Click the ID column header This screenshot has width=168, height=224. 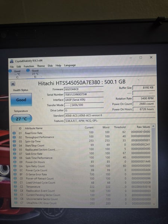(20, 128)
